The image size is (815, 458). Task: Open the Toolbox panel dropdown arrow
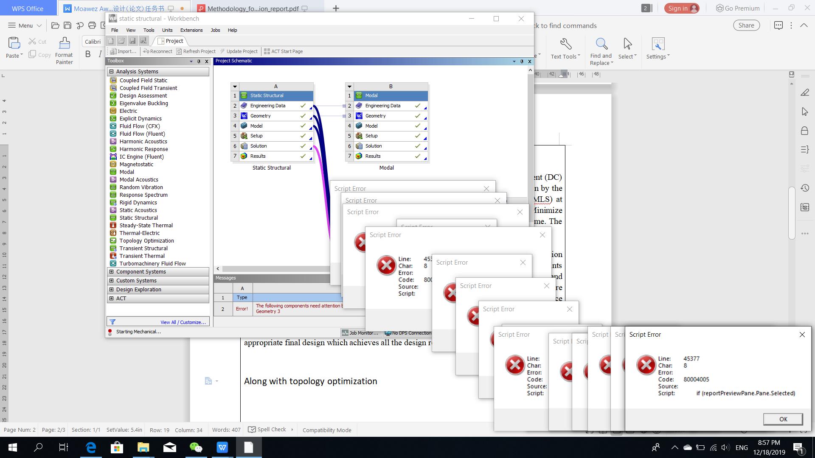(191, 61)
